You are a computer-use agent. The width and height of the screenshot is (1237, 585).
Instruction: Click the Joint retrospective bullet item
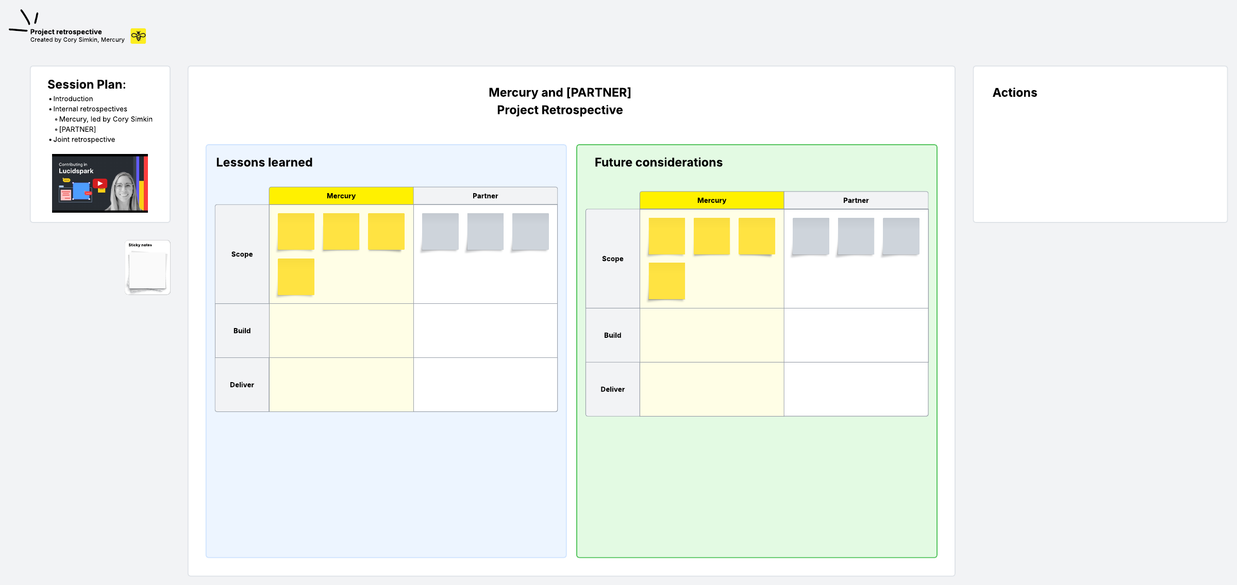(84, 140)
